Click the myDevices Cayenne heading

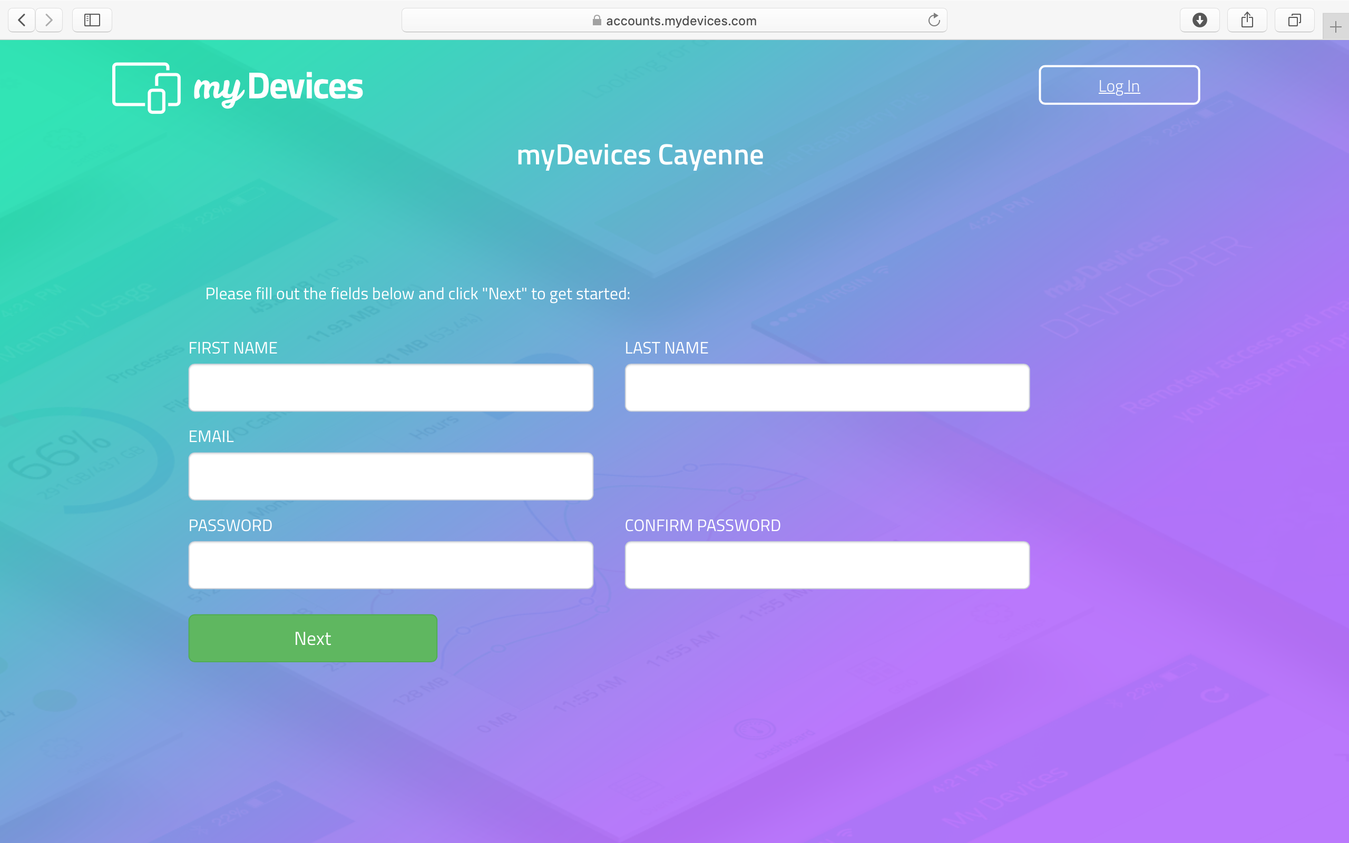(x=640, y=155)
